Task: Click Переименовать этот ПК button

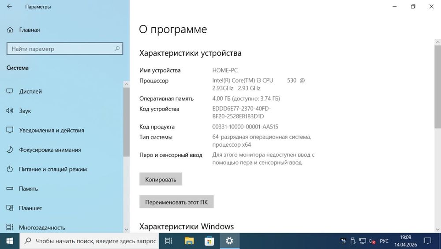Action: pyautogui.click(x=176, y=202)
